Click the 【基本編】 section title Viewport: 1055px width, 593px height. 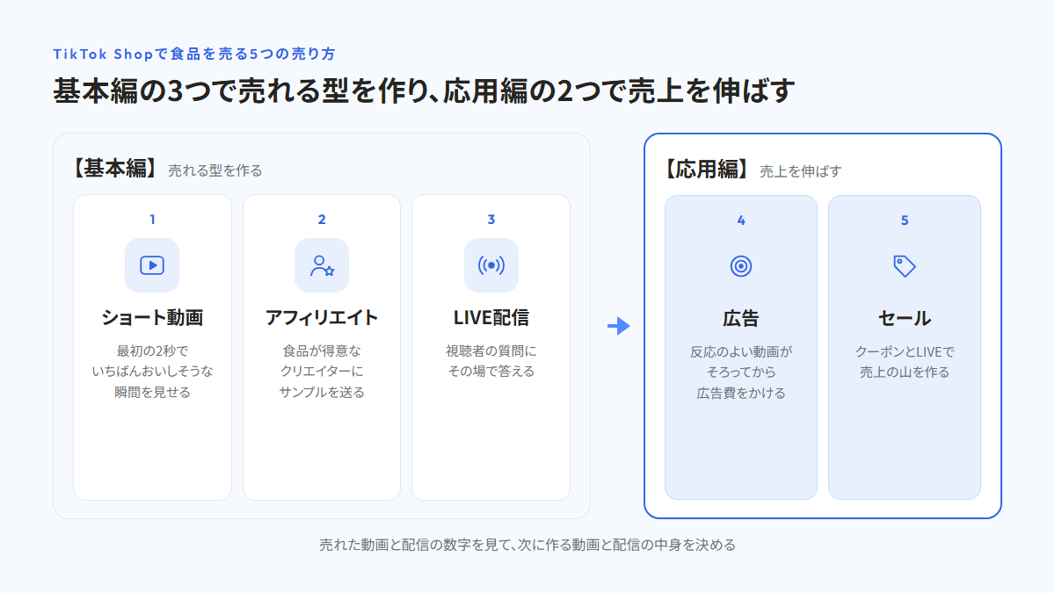[x=114, y=169]
